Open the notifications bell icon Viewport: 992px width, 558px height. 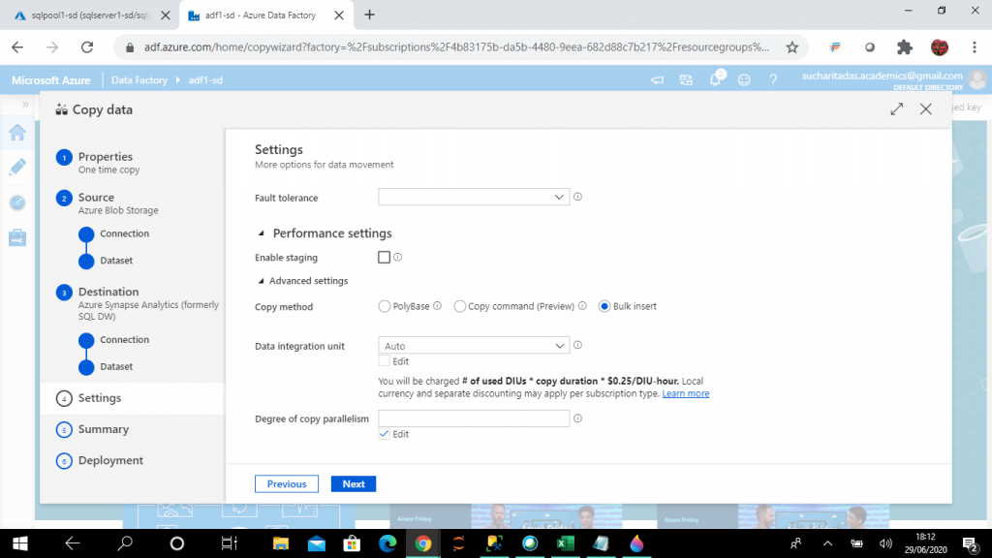point(716,79)
